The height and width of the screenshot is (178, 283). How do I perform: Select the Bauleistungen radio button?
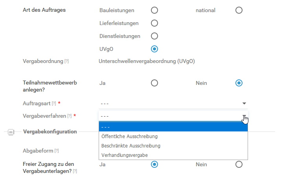(x=154, y=10)
